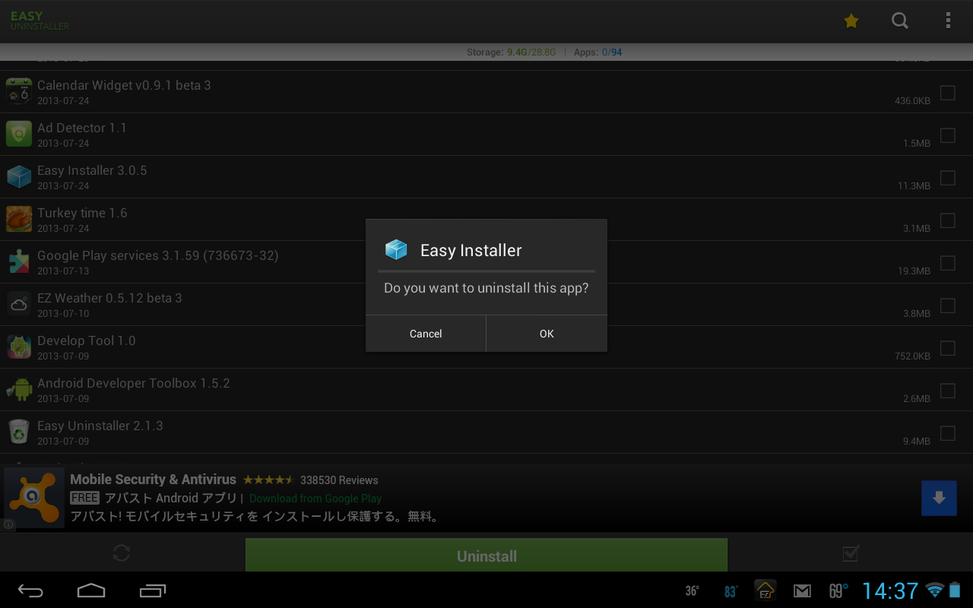This screenshot has height=608, width=973.
Task: Click the EASY UNINSTALLER app title
Action: point(40,21)
